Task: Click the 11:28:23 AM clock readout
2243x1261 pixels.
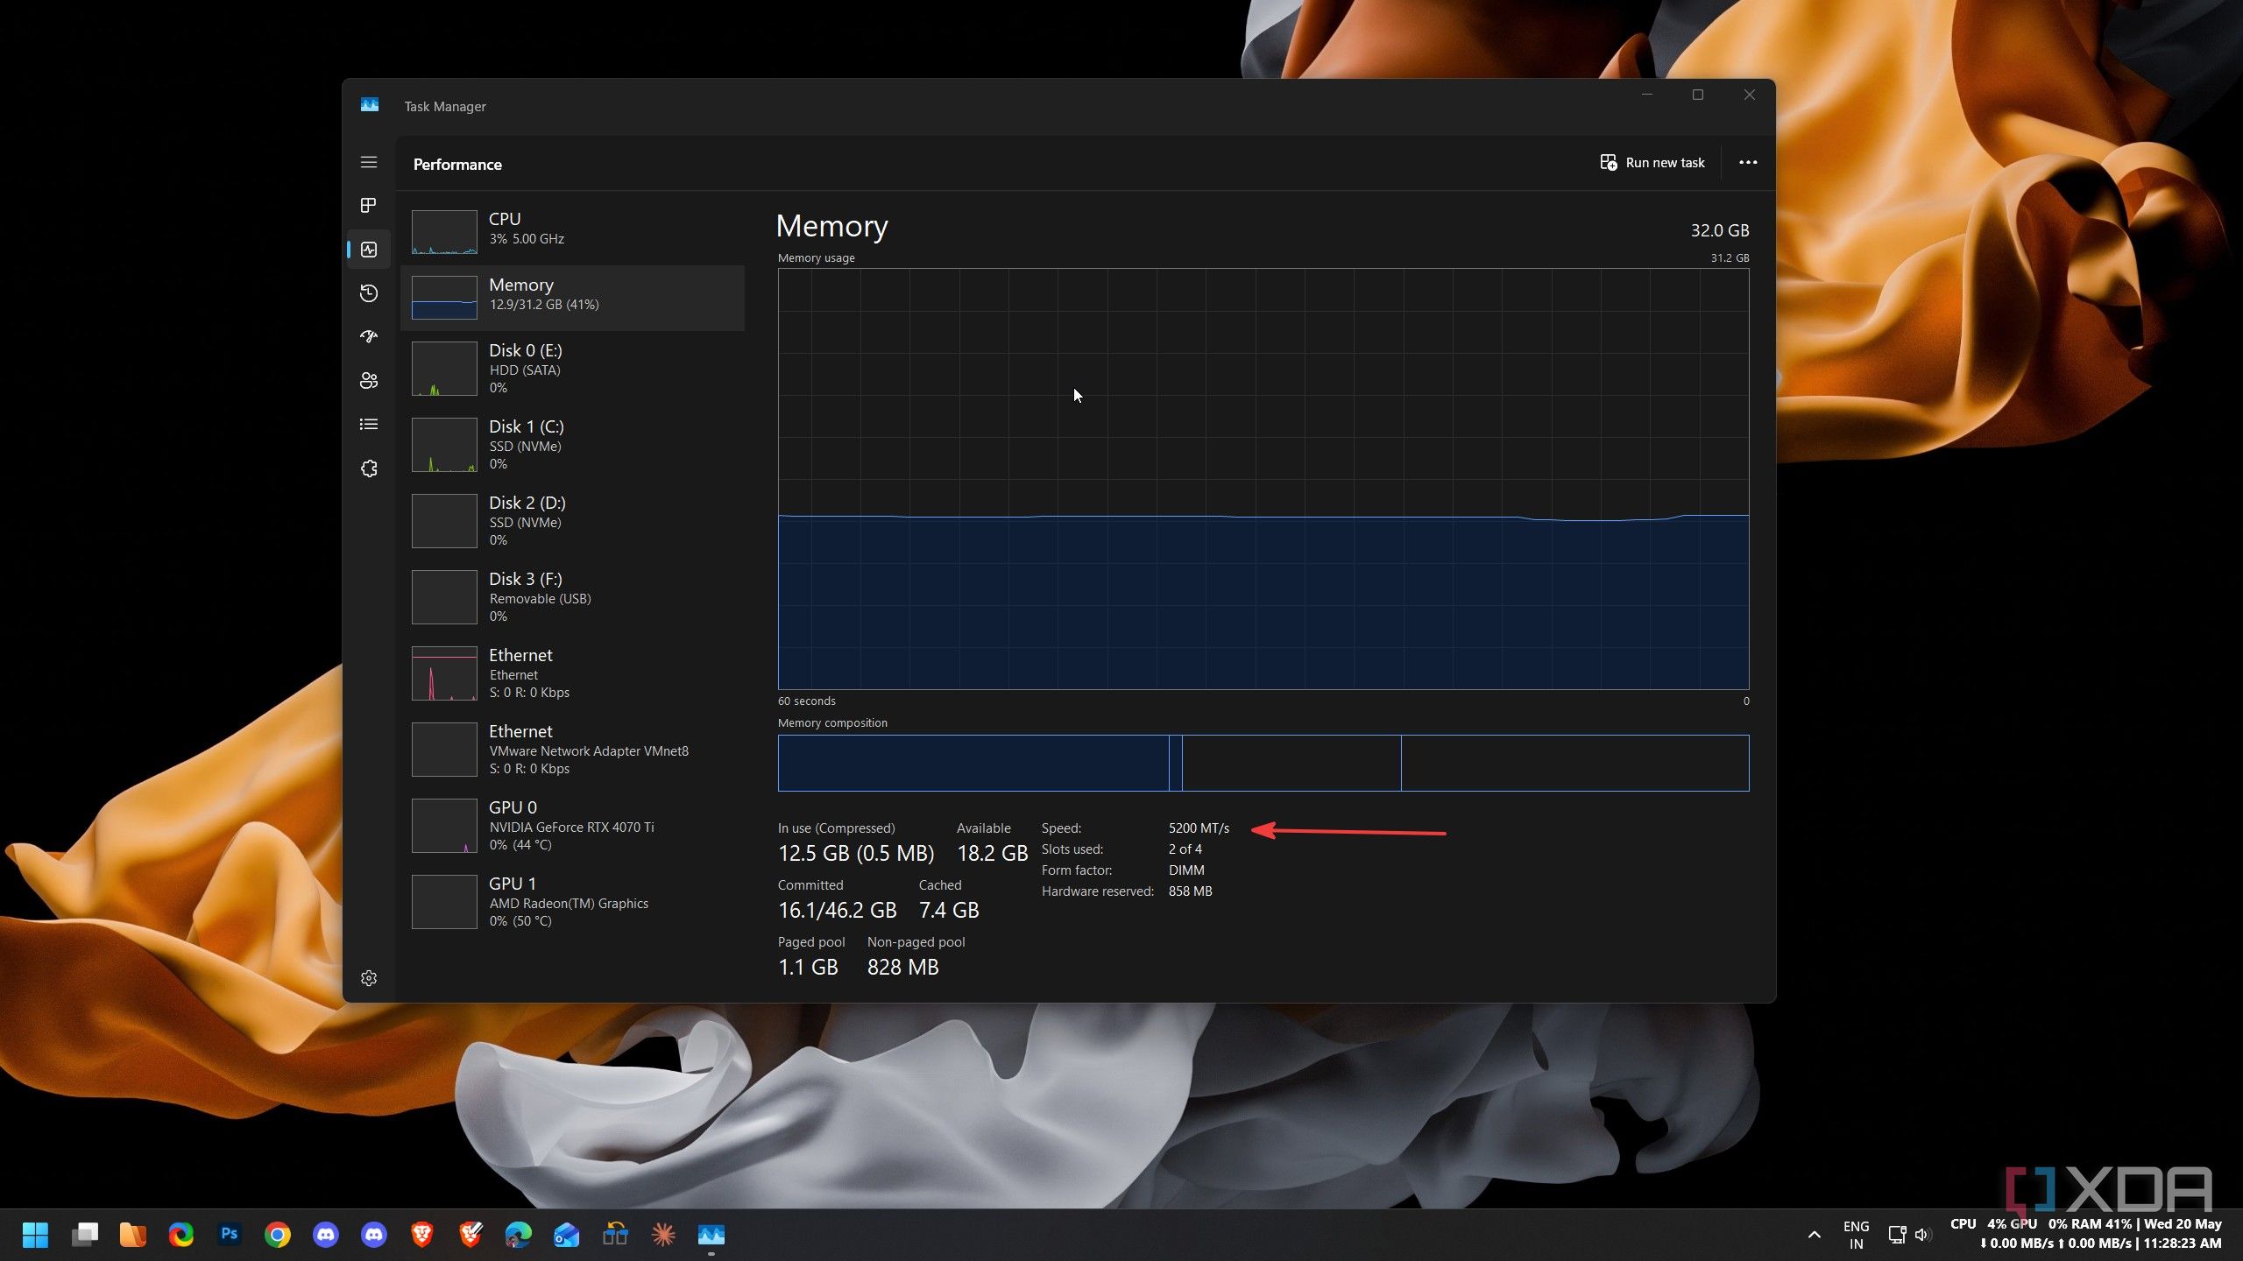Action: coord(2183,1243)
